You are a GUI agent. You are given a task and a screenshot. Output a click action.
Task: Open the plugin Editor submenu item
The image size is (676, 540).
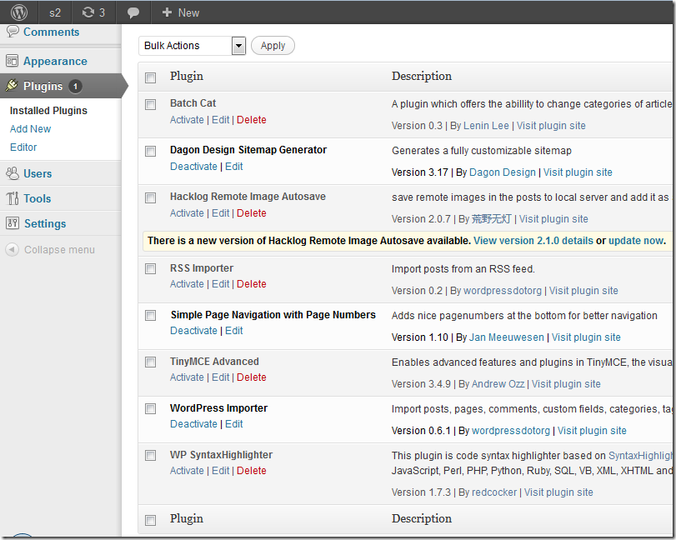23,147
